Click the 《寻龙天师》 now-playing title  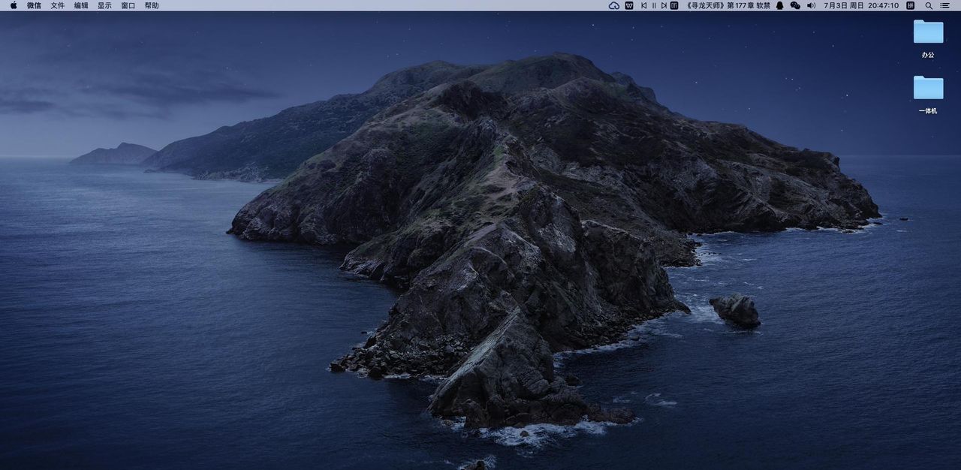coord(727,5)
